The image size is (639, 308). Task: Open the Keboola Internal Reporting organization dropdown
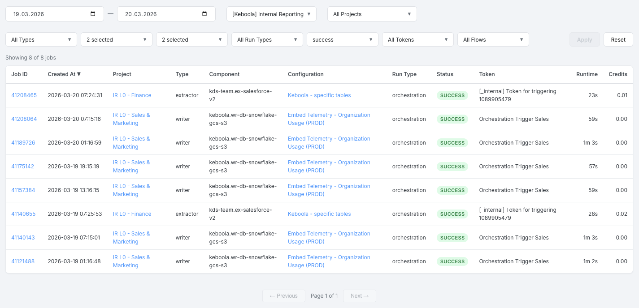[x=271, y=14]
